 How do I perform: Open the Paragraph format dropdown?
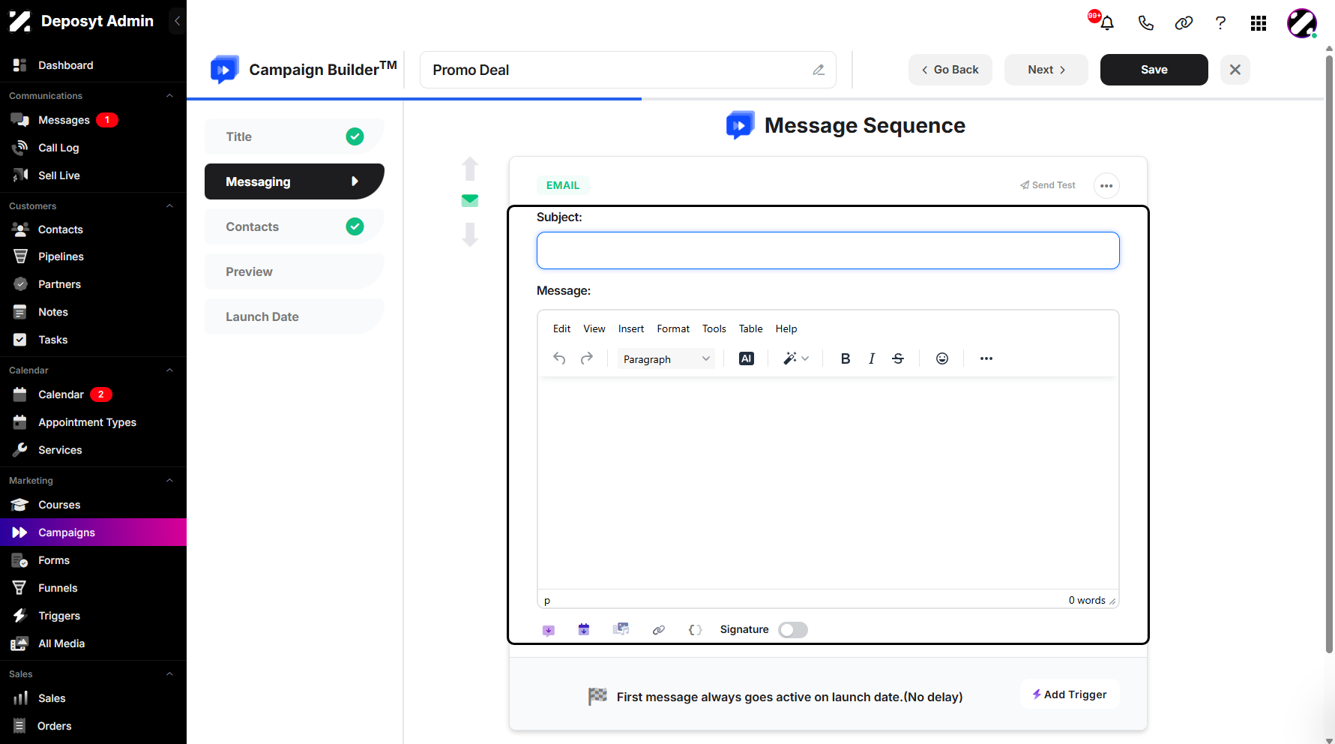666,359
